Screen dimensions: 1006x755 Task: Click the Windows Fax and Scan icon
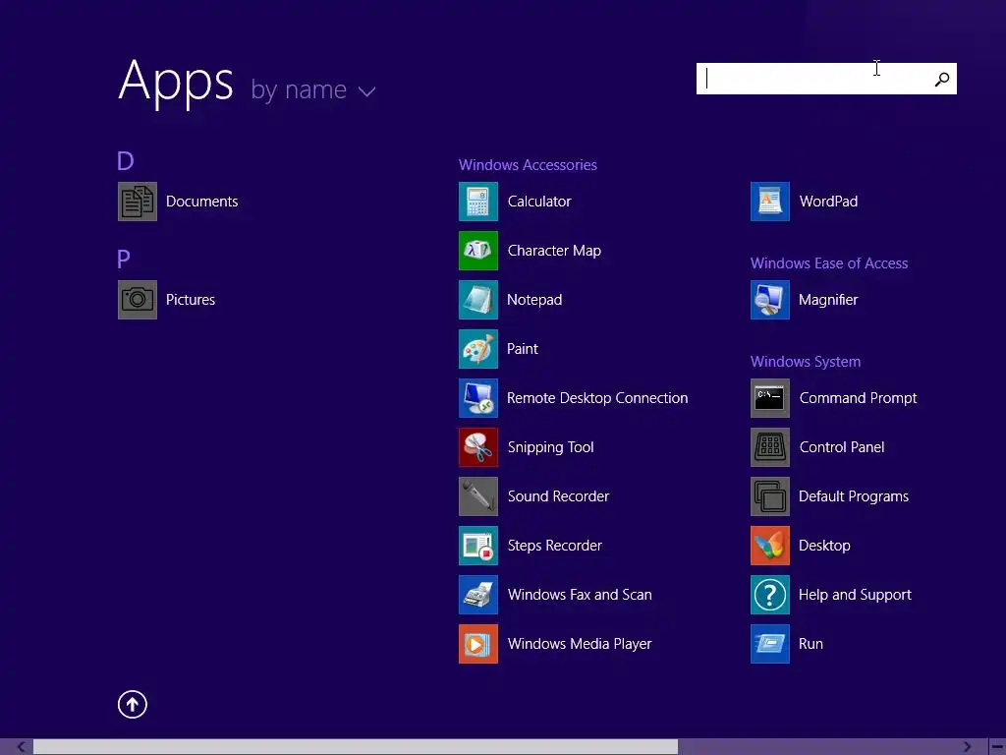pos(478,595)
